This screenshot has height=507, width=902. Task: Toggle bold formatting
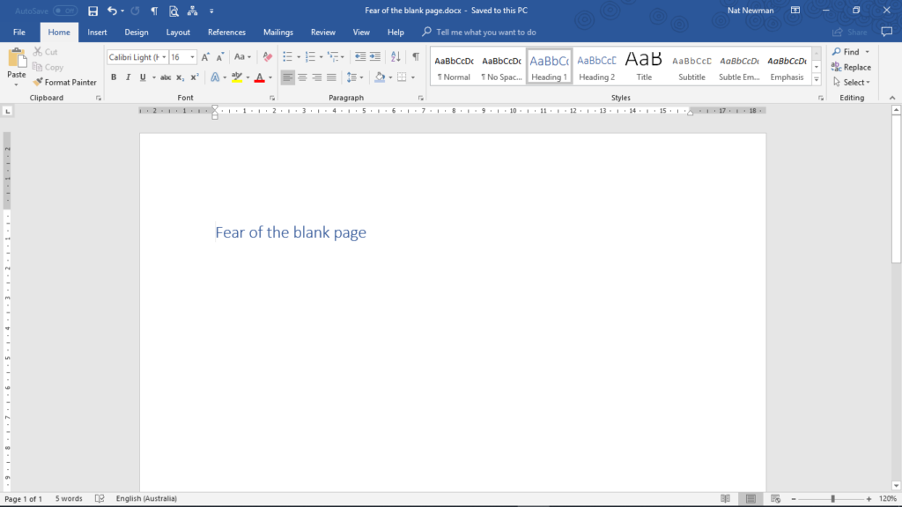coord(114,77)
